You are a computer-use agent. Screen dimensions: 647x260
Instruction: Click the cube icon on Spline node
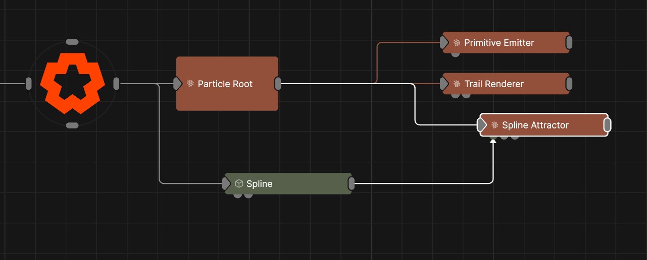(x=239, y=184)
